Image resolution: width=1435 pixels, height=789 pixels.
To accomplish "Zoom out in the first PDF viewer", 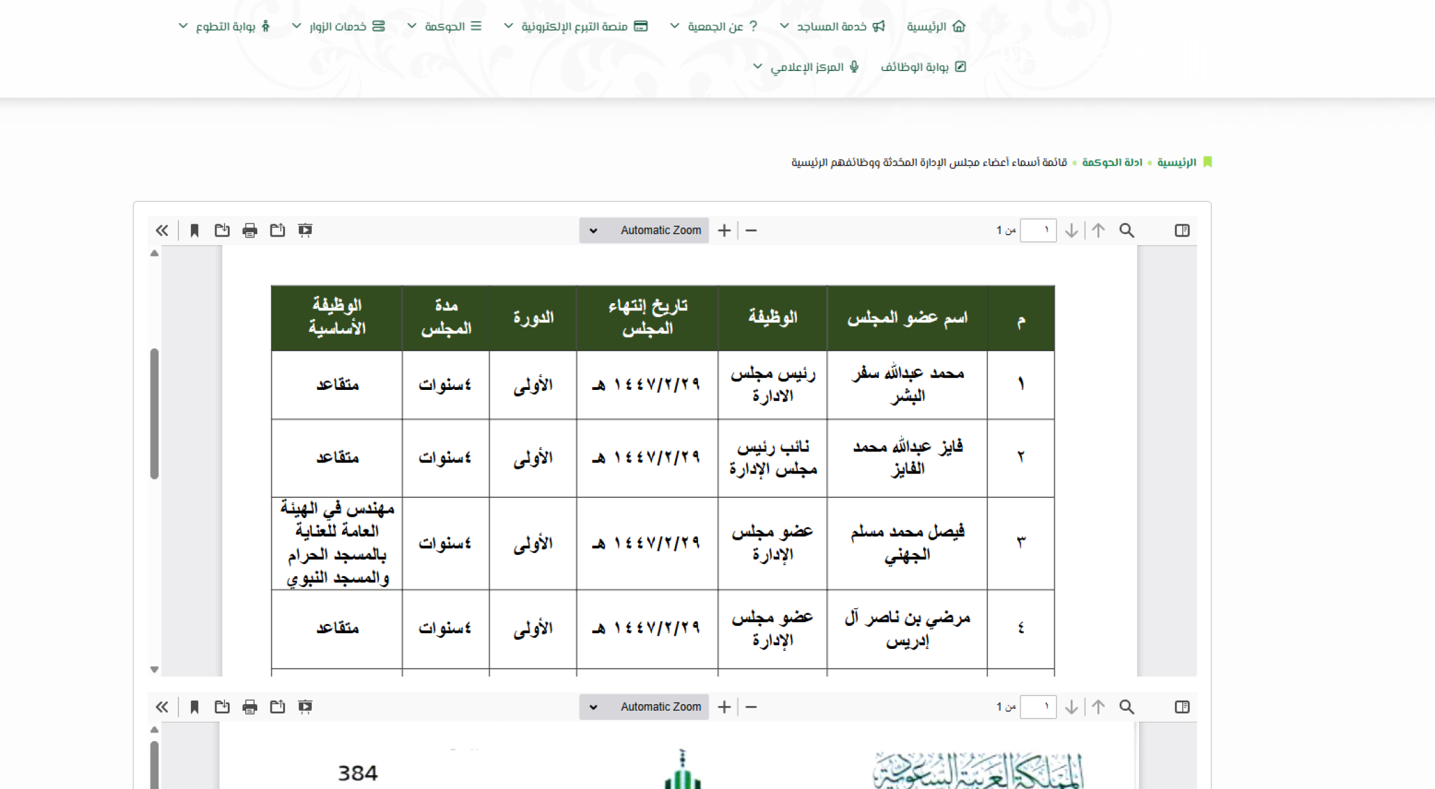I will [751, 231].
